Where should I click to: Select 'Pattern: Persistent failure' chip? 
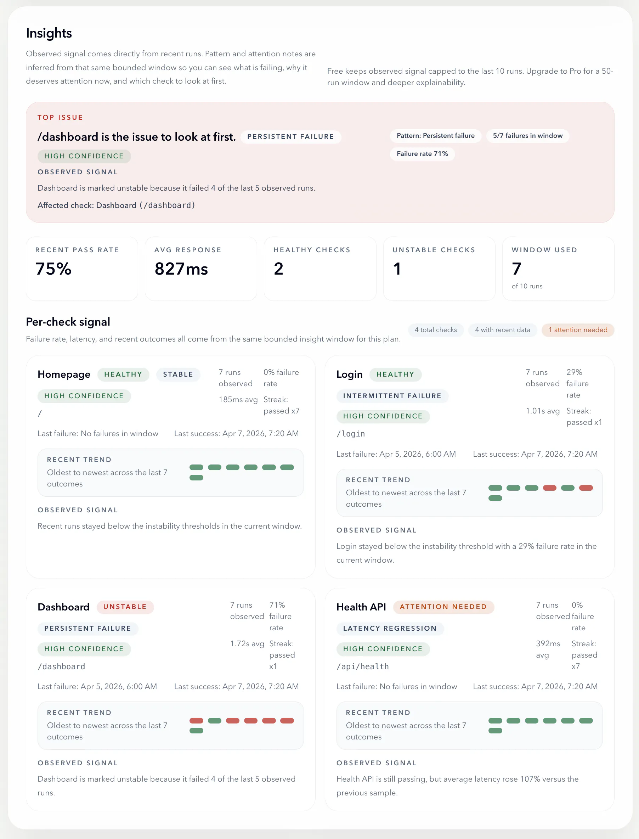[x=436, y=136]
